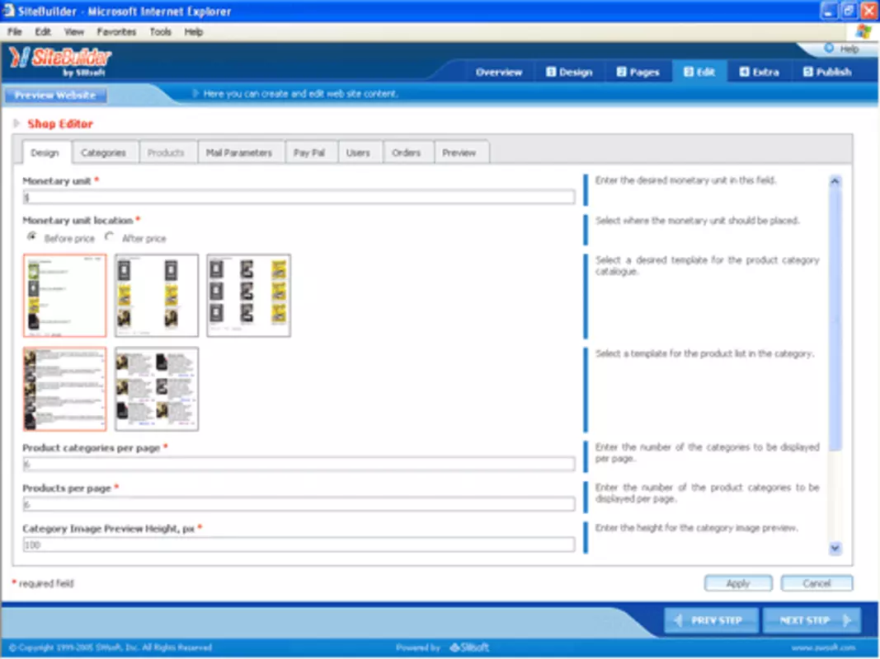Click the Products per page field
This screenshot has width=880, height=659.
(299, 504)
